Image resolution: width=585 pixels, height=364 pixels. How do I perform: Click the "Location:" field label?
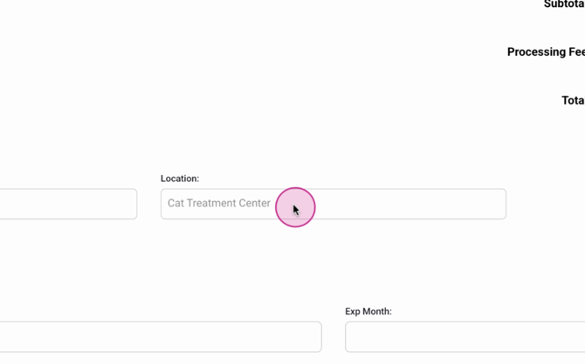click(180, 179)
